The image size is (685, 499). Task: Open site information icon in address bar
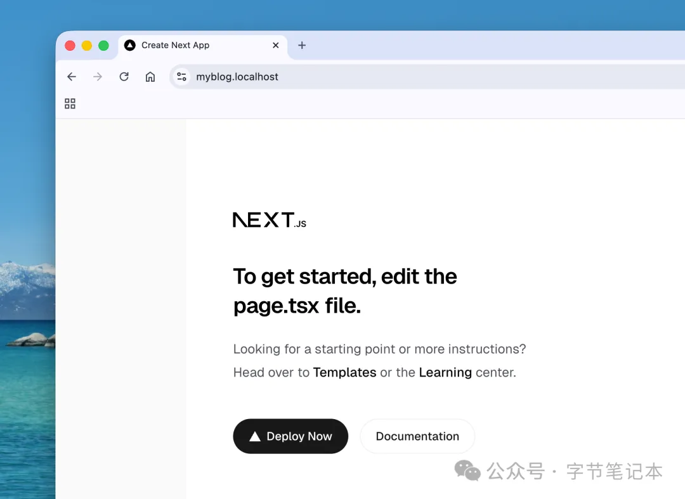[182, 77]
